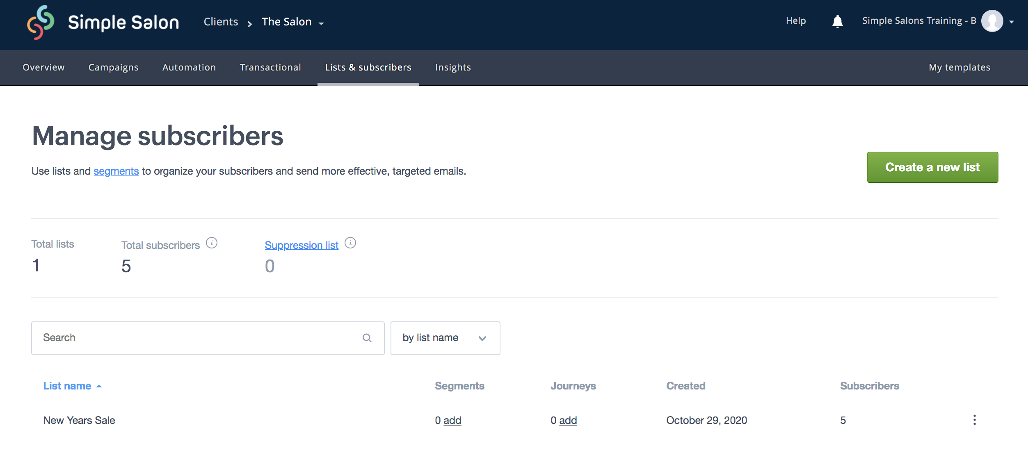
Task: Click the Manage subscribers heading
Action: coord(158,136)
